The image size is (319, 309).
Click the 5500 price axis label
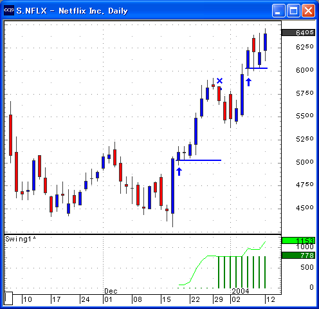(305, 116)
